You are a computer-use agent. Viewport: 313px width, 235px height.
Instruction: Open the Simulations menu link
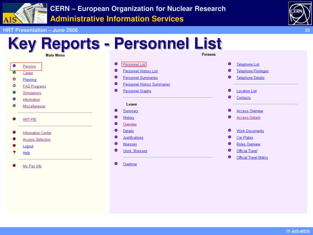click(x=32, y=93)
